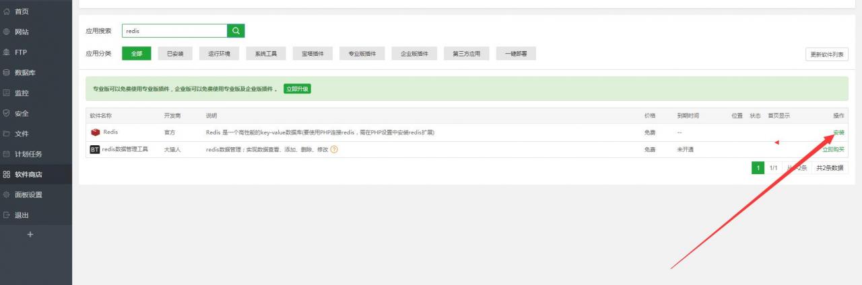Click the Redis software name

coord(110,132)
